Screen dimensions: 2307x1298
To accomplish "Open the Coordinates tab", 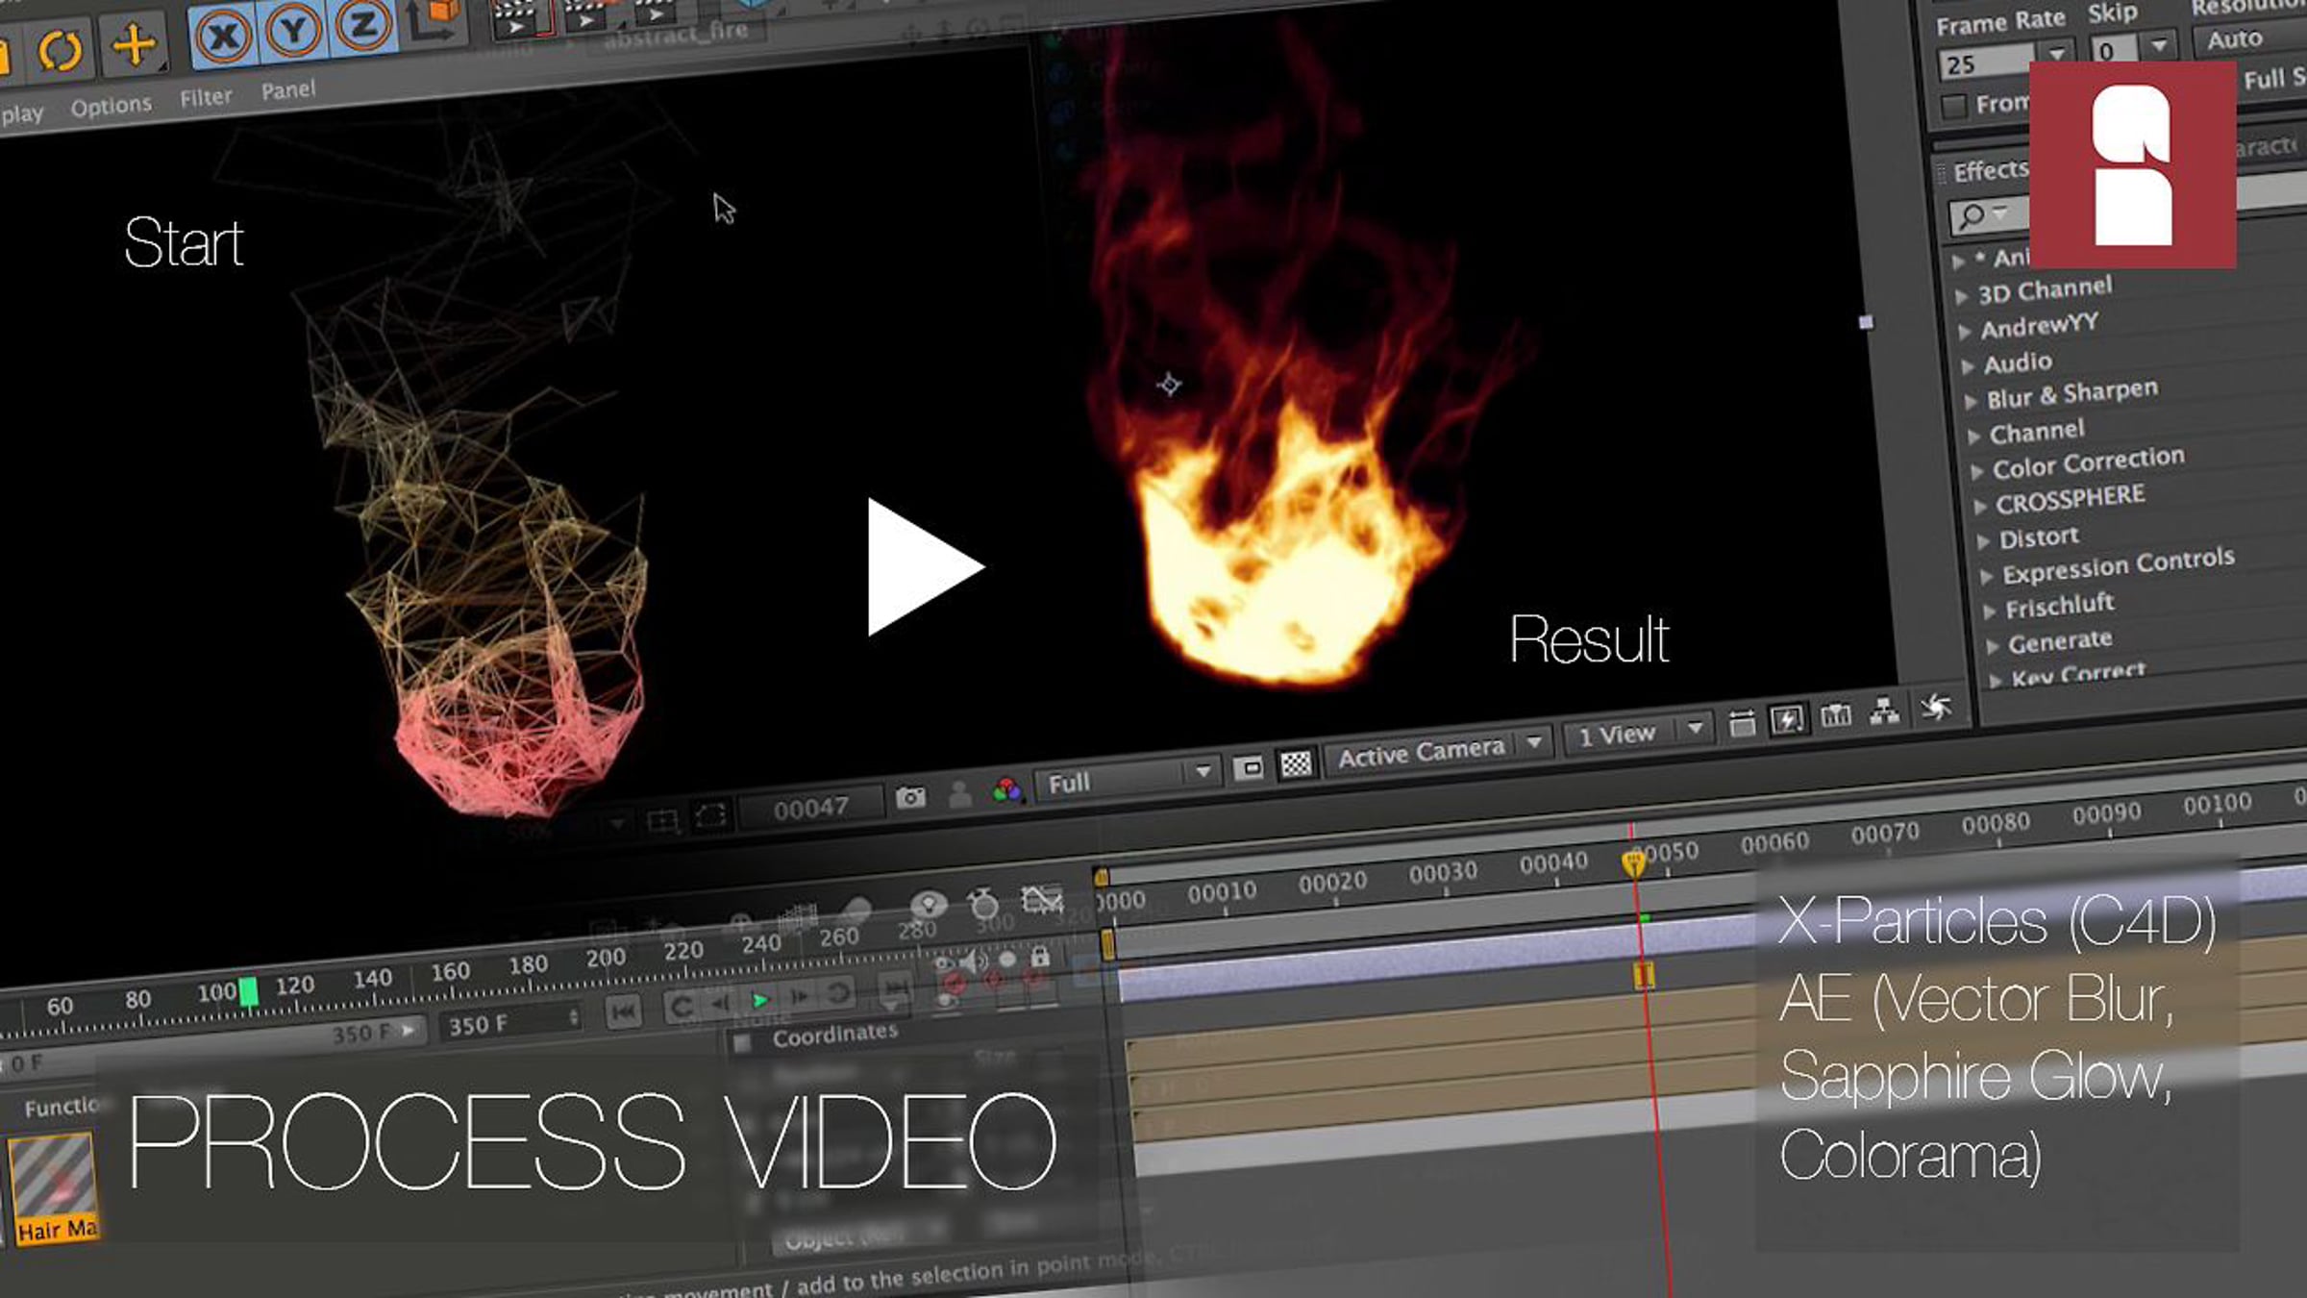I will (835, 1035).
